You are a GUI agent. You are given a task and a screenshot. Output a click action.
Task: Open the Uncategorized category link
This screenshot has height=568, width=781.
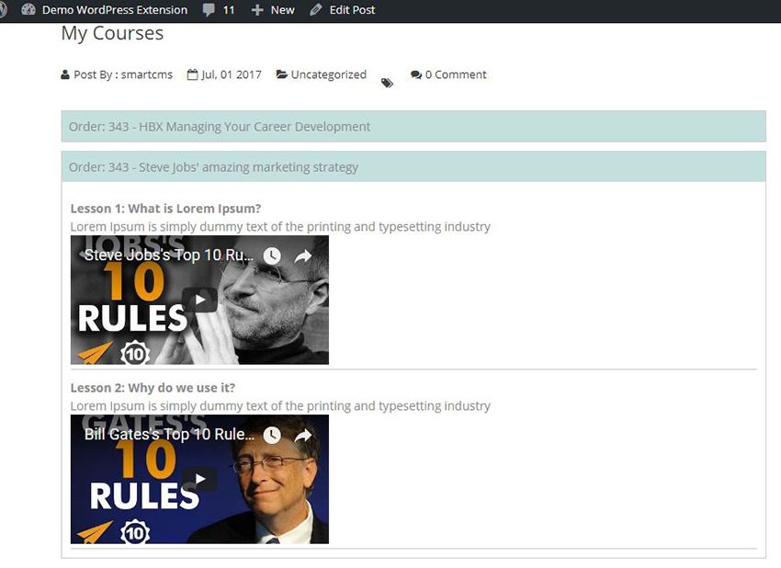[x=329, y=74]
